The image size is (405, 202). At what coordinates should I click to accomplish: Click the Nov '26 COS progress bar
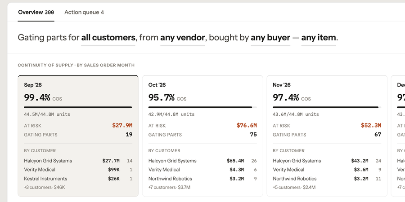327,107
